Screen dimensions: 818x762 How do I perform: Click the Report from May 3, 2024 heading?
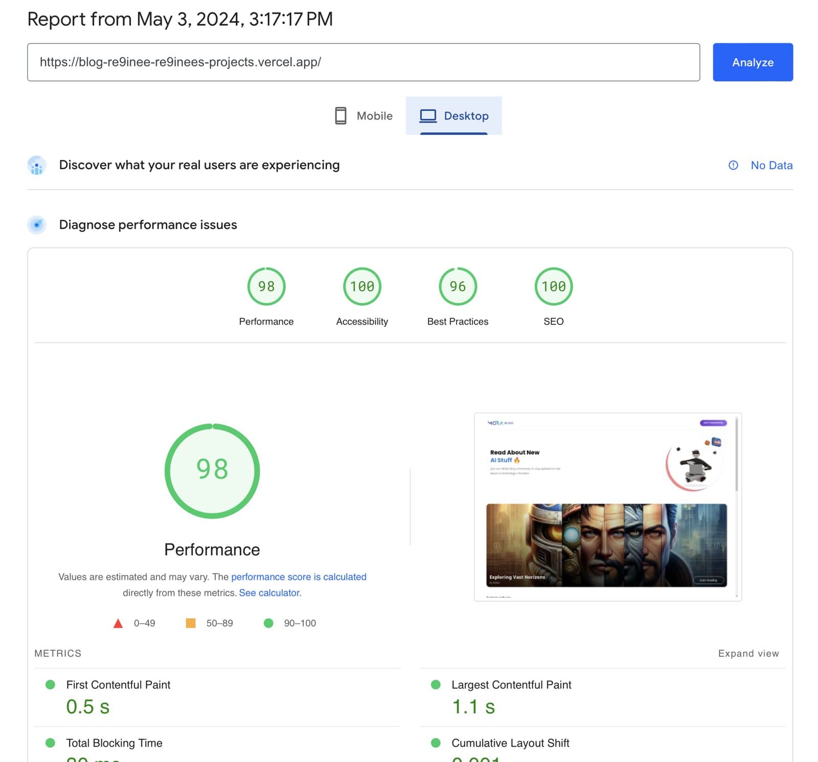[180, 19]
